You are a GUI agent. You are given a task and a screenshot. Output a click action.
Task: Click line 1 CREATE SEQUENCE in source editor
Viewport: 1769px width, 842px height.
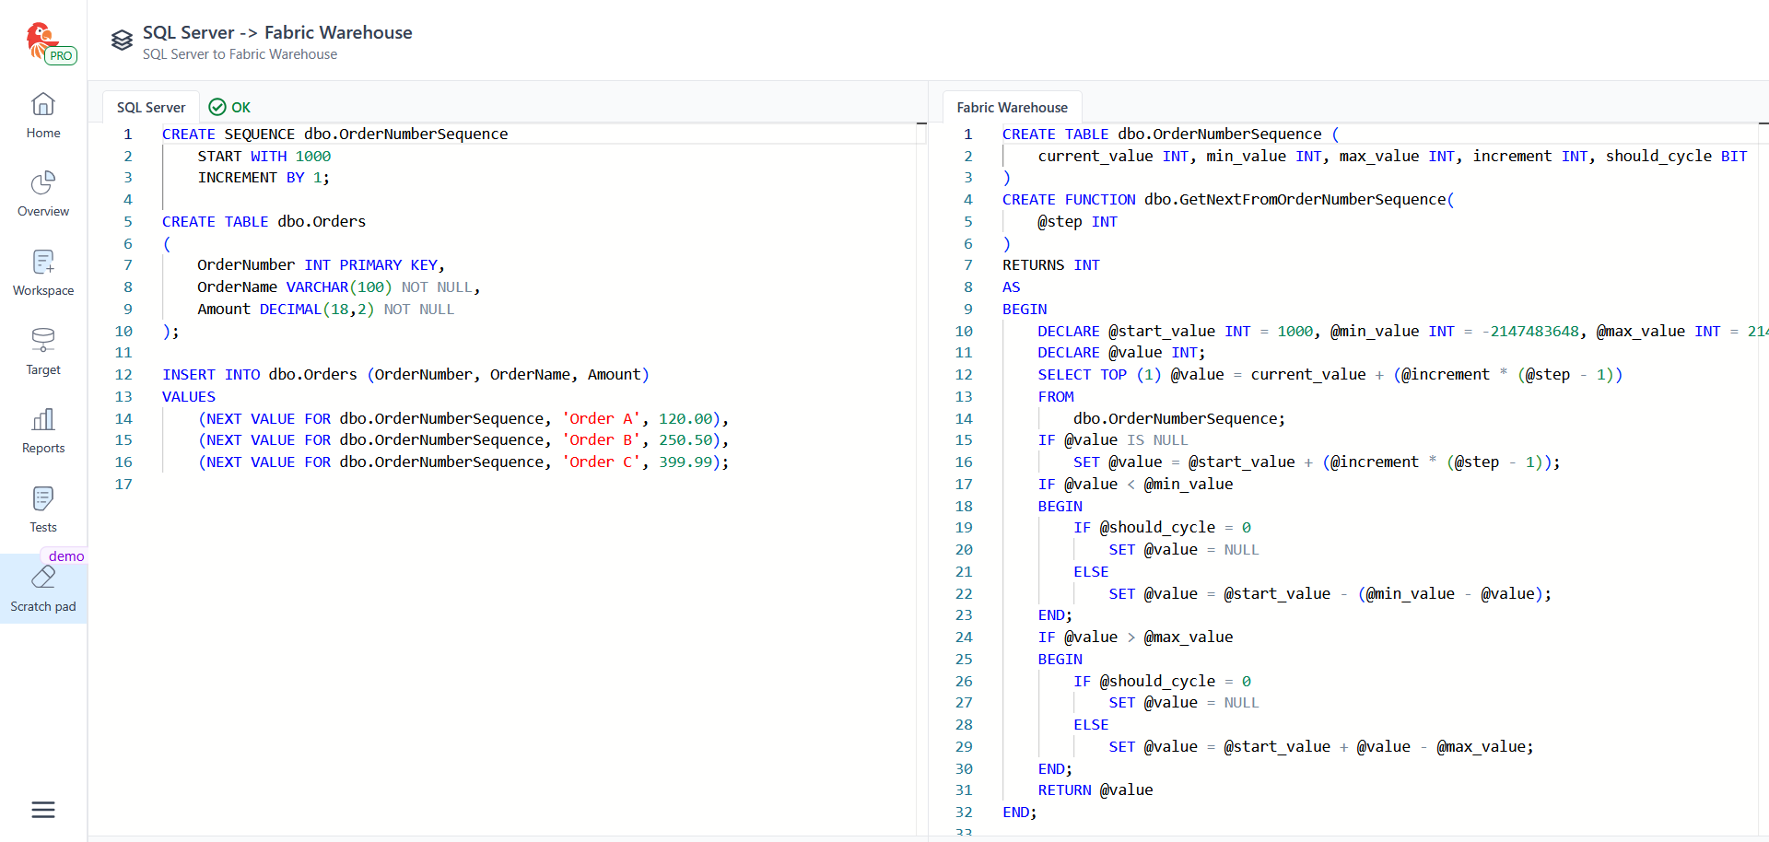tap(334, 134)
